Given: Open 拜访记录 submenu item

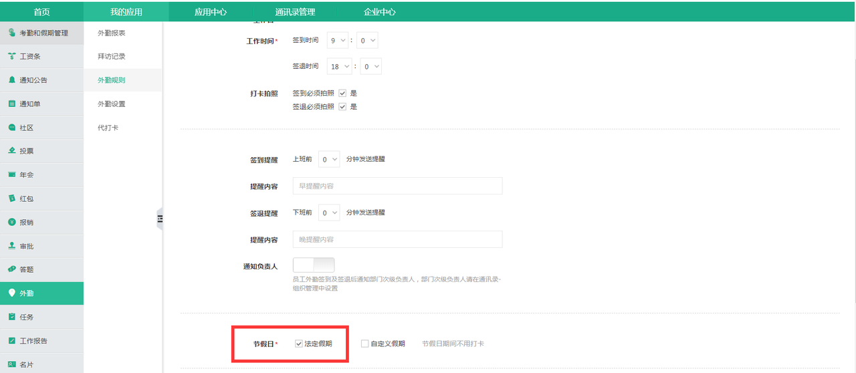Looking at the screenshot, I should [112, 56].
